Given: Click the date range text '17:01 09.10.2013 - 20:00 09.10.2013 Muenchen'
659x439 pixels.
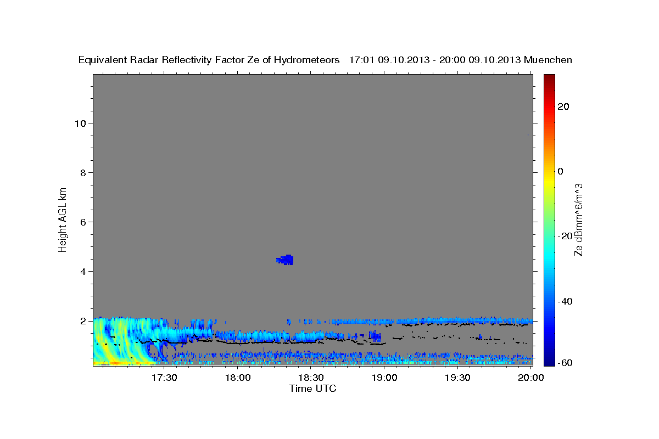Looking at the screenshot, I should click(x=461, y=60).
